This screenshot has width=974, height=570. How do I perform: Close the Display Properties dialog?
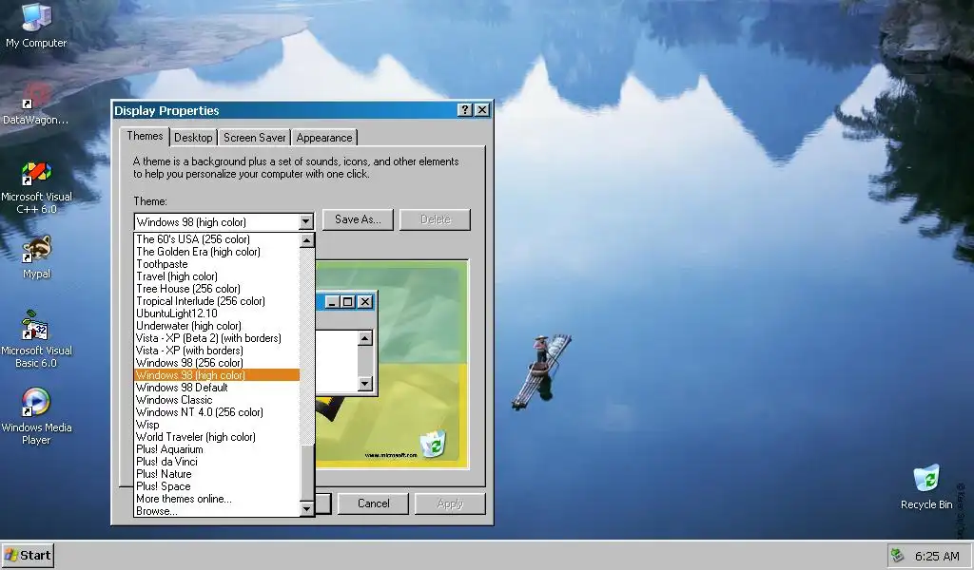click(482, 110)
